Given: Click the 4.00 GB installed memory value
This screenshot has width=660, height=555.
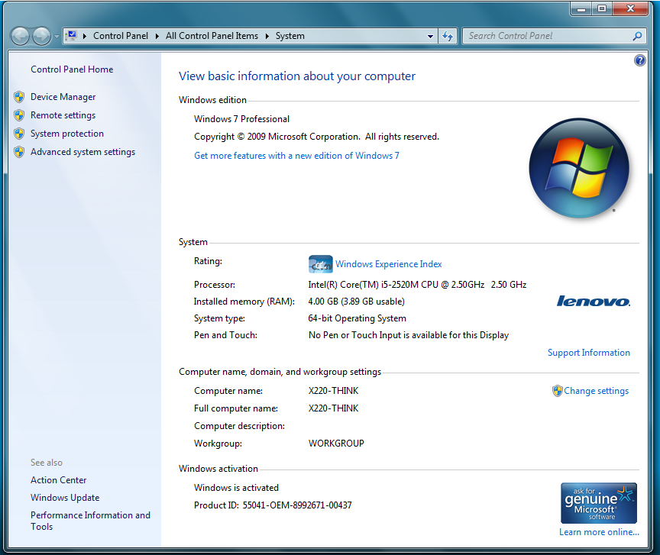Looking at the screenshot, I should (x=356, y=302).
